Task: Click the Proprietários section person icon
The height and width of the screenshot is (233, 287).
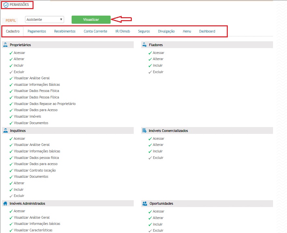Action: pyautogui.click(x=6, y=45)
